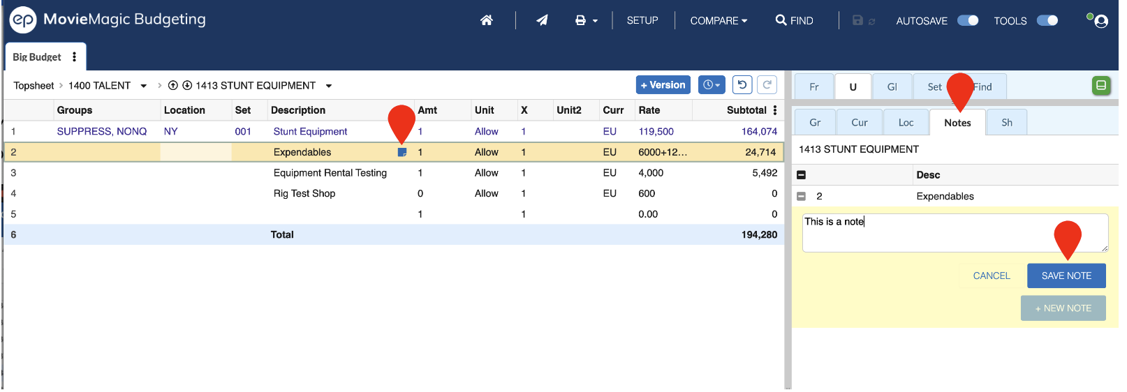
Task: Open the Big Budget tab options menu
Action: click(x=74, y=56)
